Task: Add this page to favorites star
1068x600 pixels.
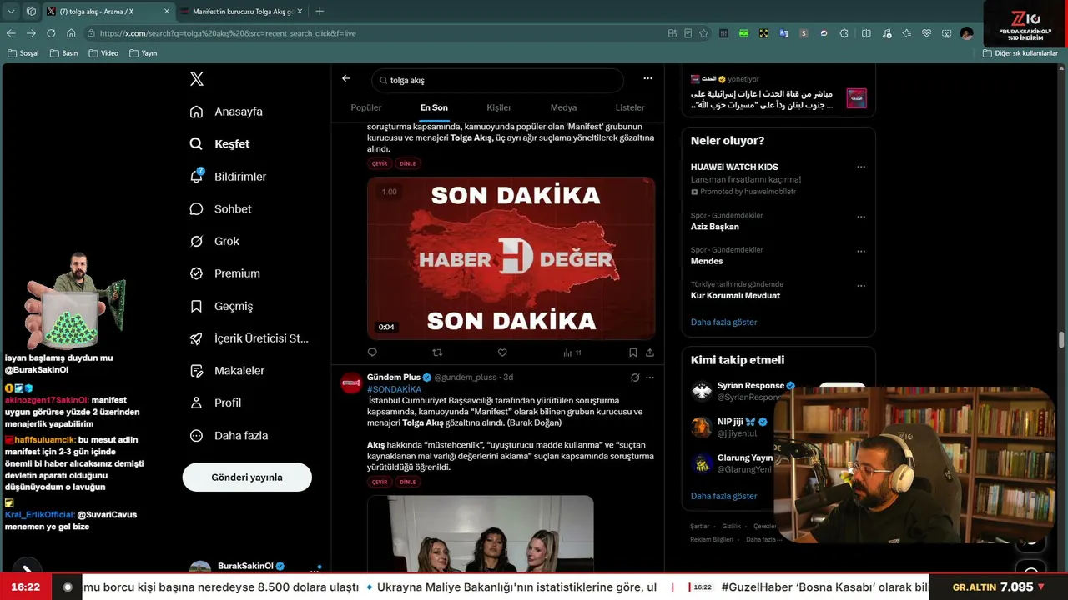Action: tap(703, 33)
